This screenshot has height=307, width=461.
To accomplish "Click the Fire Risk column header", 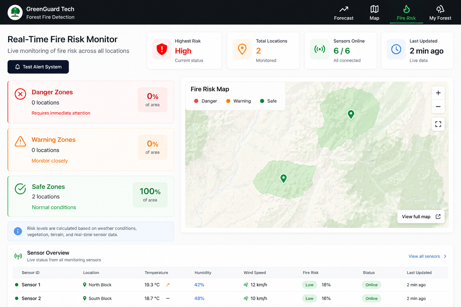I will coord(311,273).
